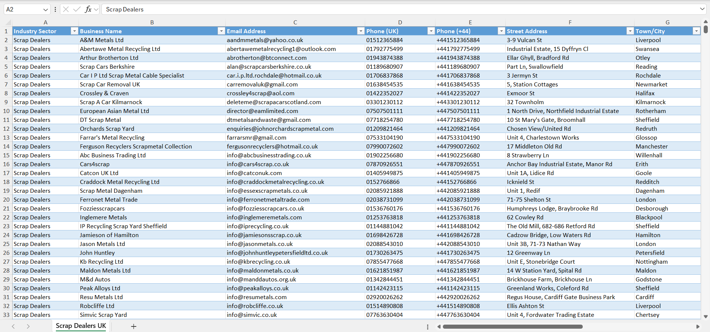Click the vertical scrollbar thumb

coord(706,29)
